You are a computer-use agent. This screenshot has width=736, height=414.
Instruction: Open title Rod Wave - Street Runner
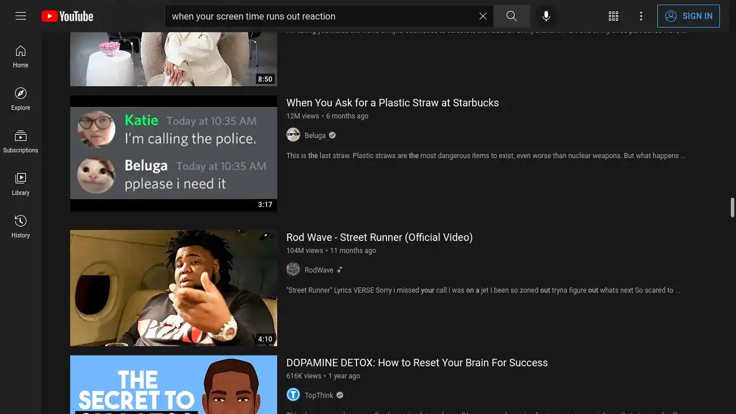pos(379,237)
